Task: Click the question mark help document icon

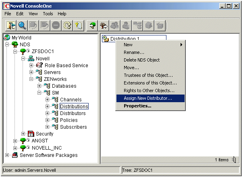Action: point(79,25)
